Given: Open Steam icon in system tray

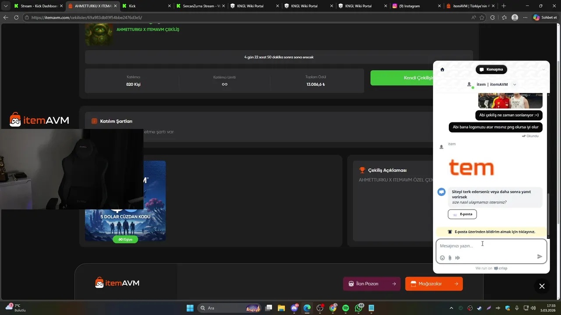Looking at the screenshot, I should pos(479,308).
